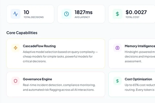Select the '10' total decisions value
This screenshot has height=103, width=155.
click(x=26, y=12)
